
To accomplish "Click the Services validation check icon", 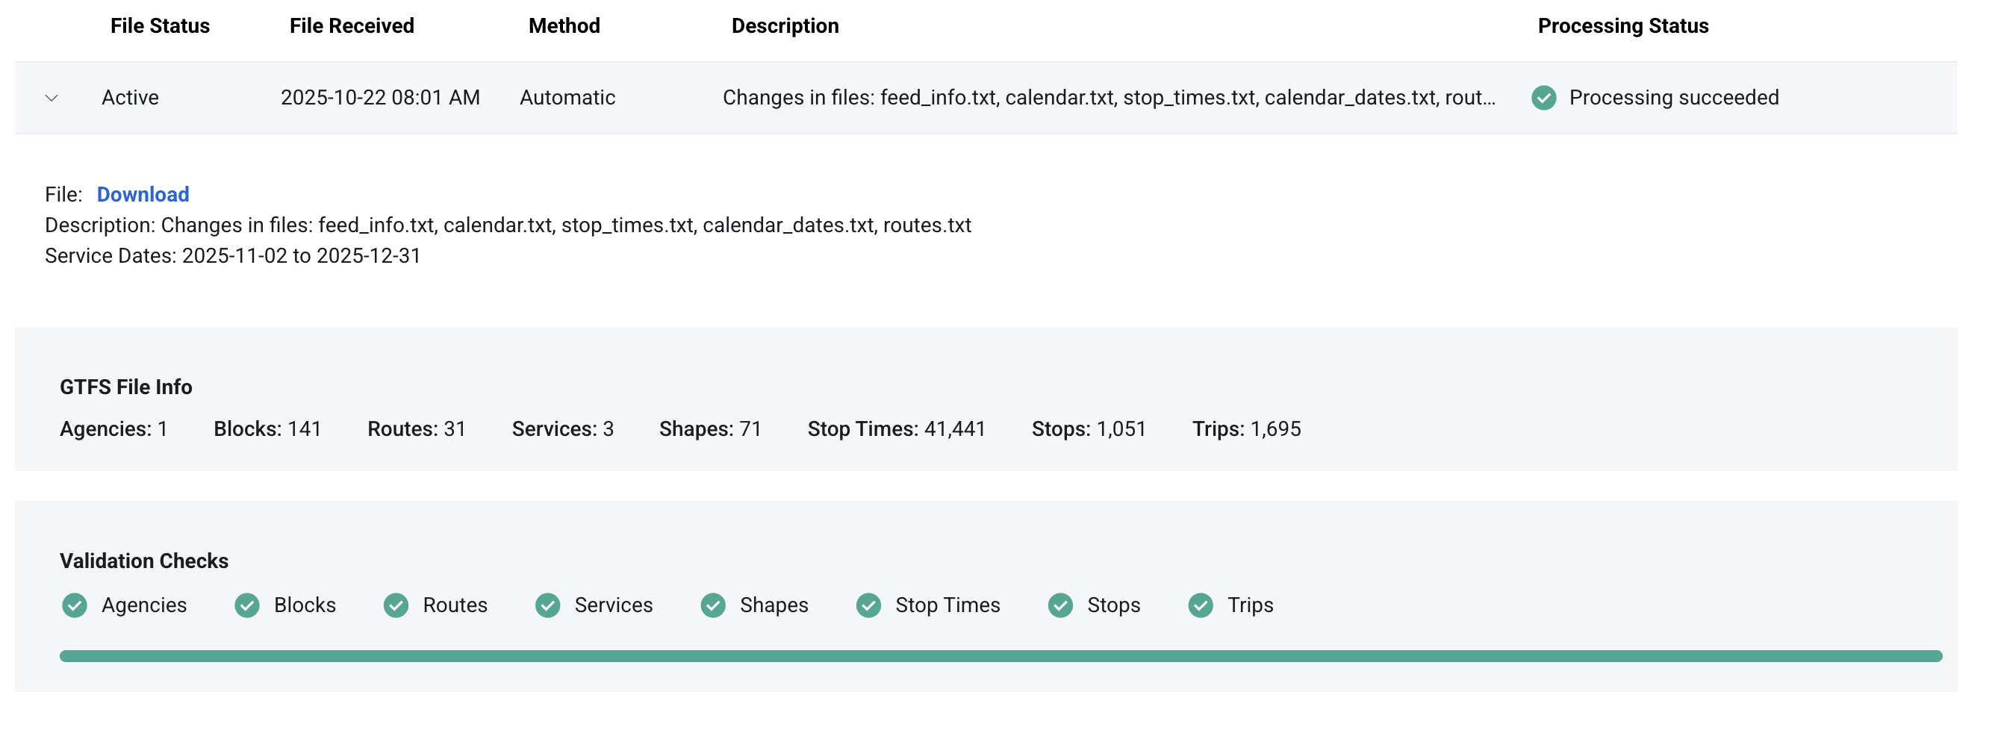I will coord(547,605).
